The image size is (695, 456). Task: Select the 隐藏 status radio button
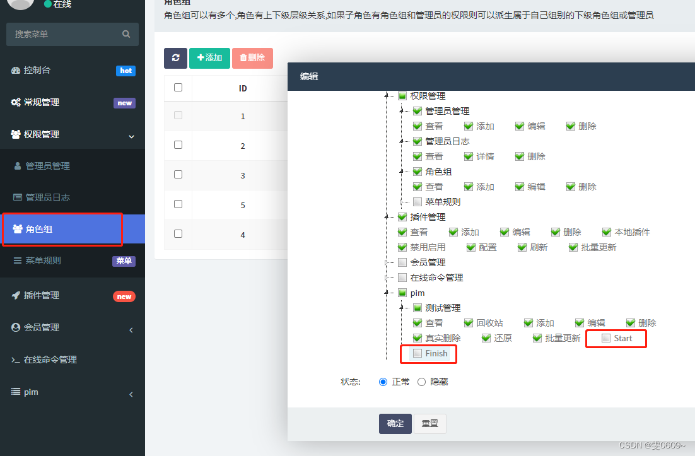[x=421, y=382]
